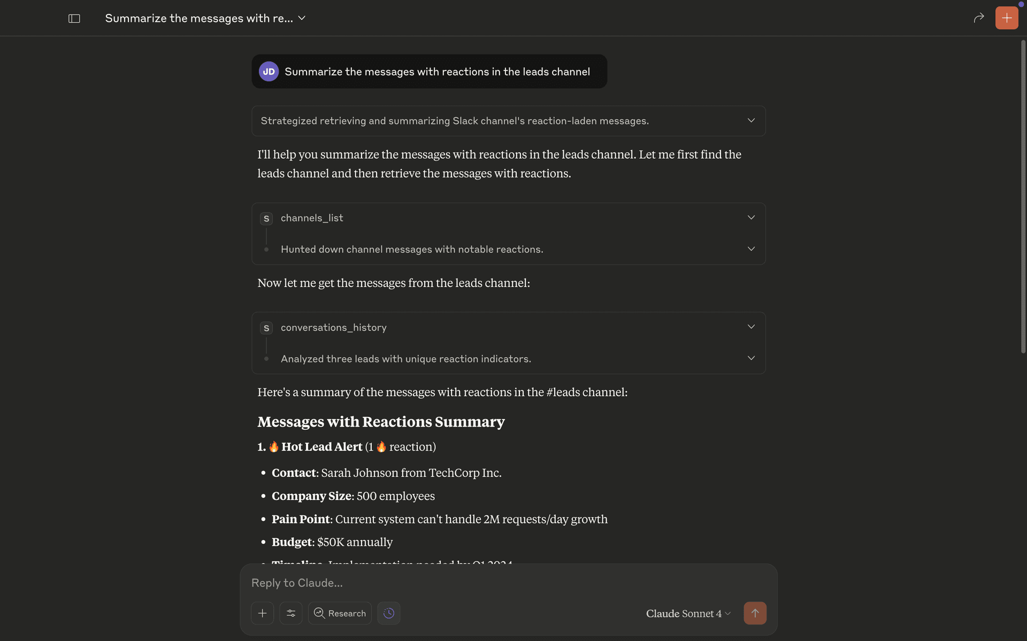Open the Claude Sonnet 4 model dropdown
1027x641 pixels.
[x=688, y=613]
